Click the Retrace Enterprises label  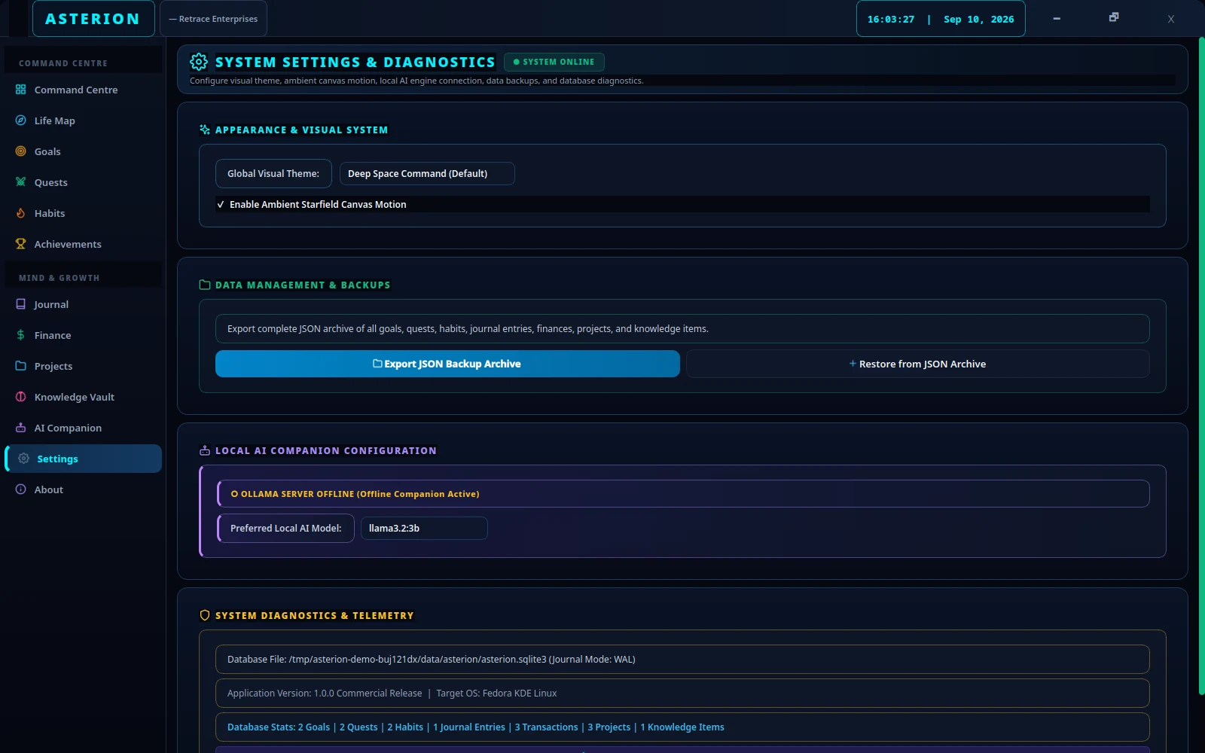click(213, 19)
